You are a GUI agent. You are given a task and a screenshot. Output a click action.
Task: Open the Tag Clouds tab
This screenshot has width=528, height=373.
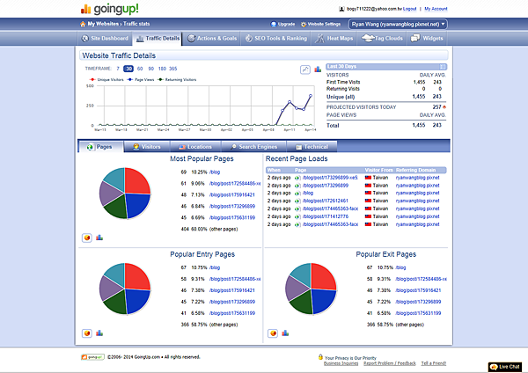pyautogui.click(x=382, y=39)
